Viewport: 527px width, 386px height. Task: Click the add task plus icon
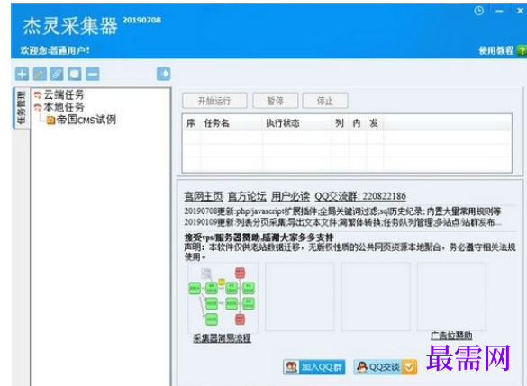22,74
